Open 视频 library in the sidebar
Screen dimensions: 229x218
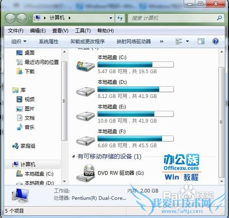tap(30, 99)
